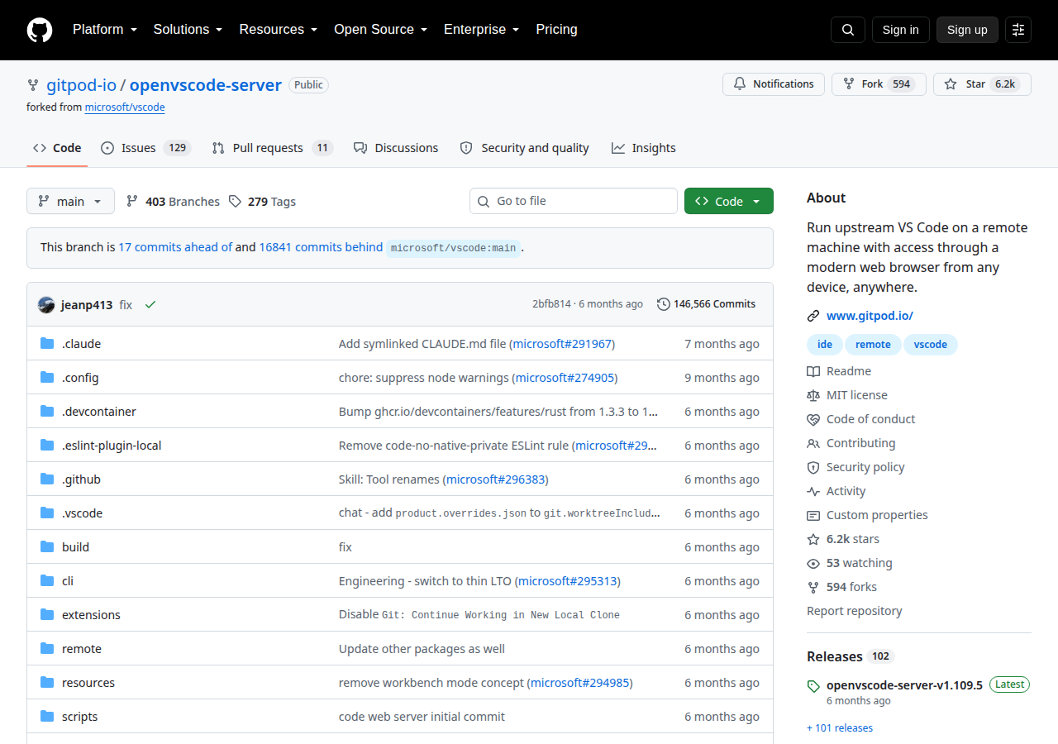
Task: Select the Code tab
Action: (57, 148)
